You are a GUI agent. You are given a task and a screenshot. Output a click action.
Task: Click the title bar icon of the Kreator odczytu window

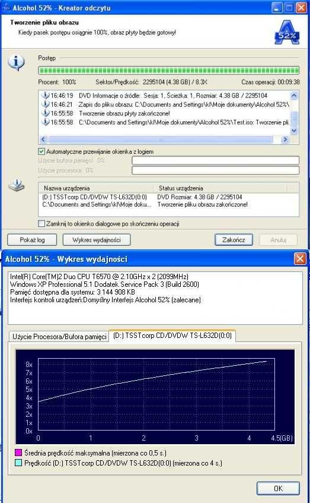(7, 7)
